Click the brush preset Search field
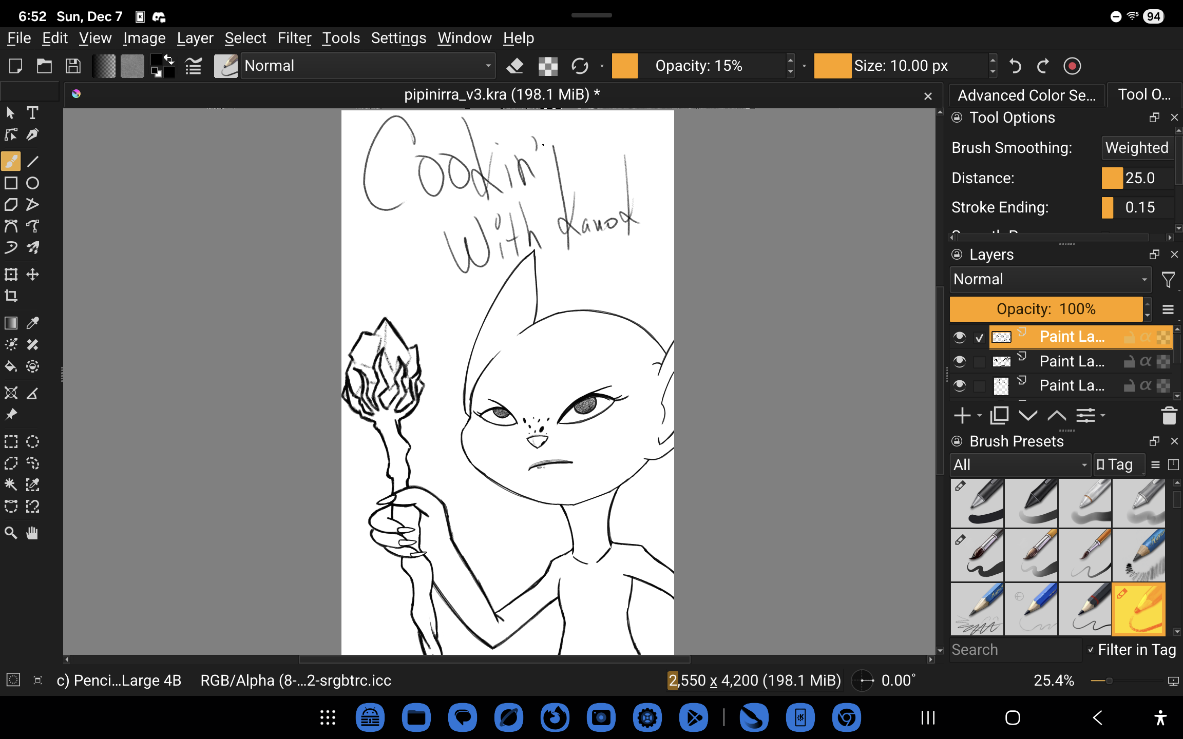 (x=1014, y=650)
